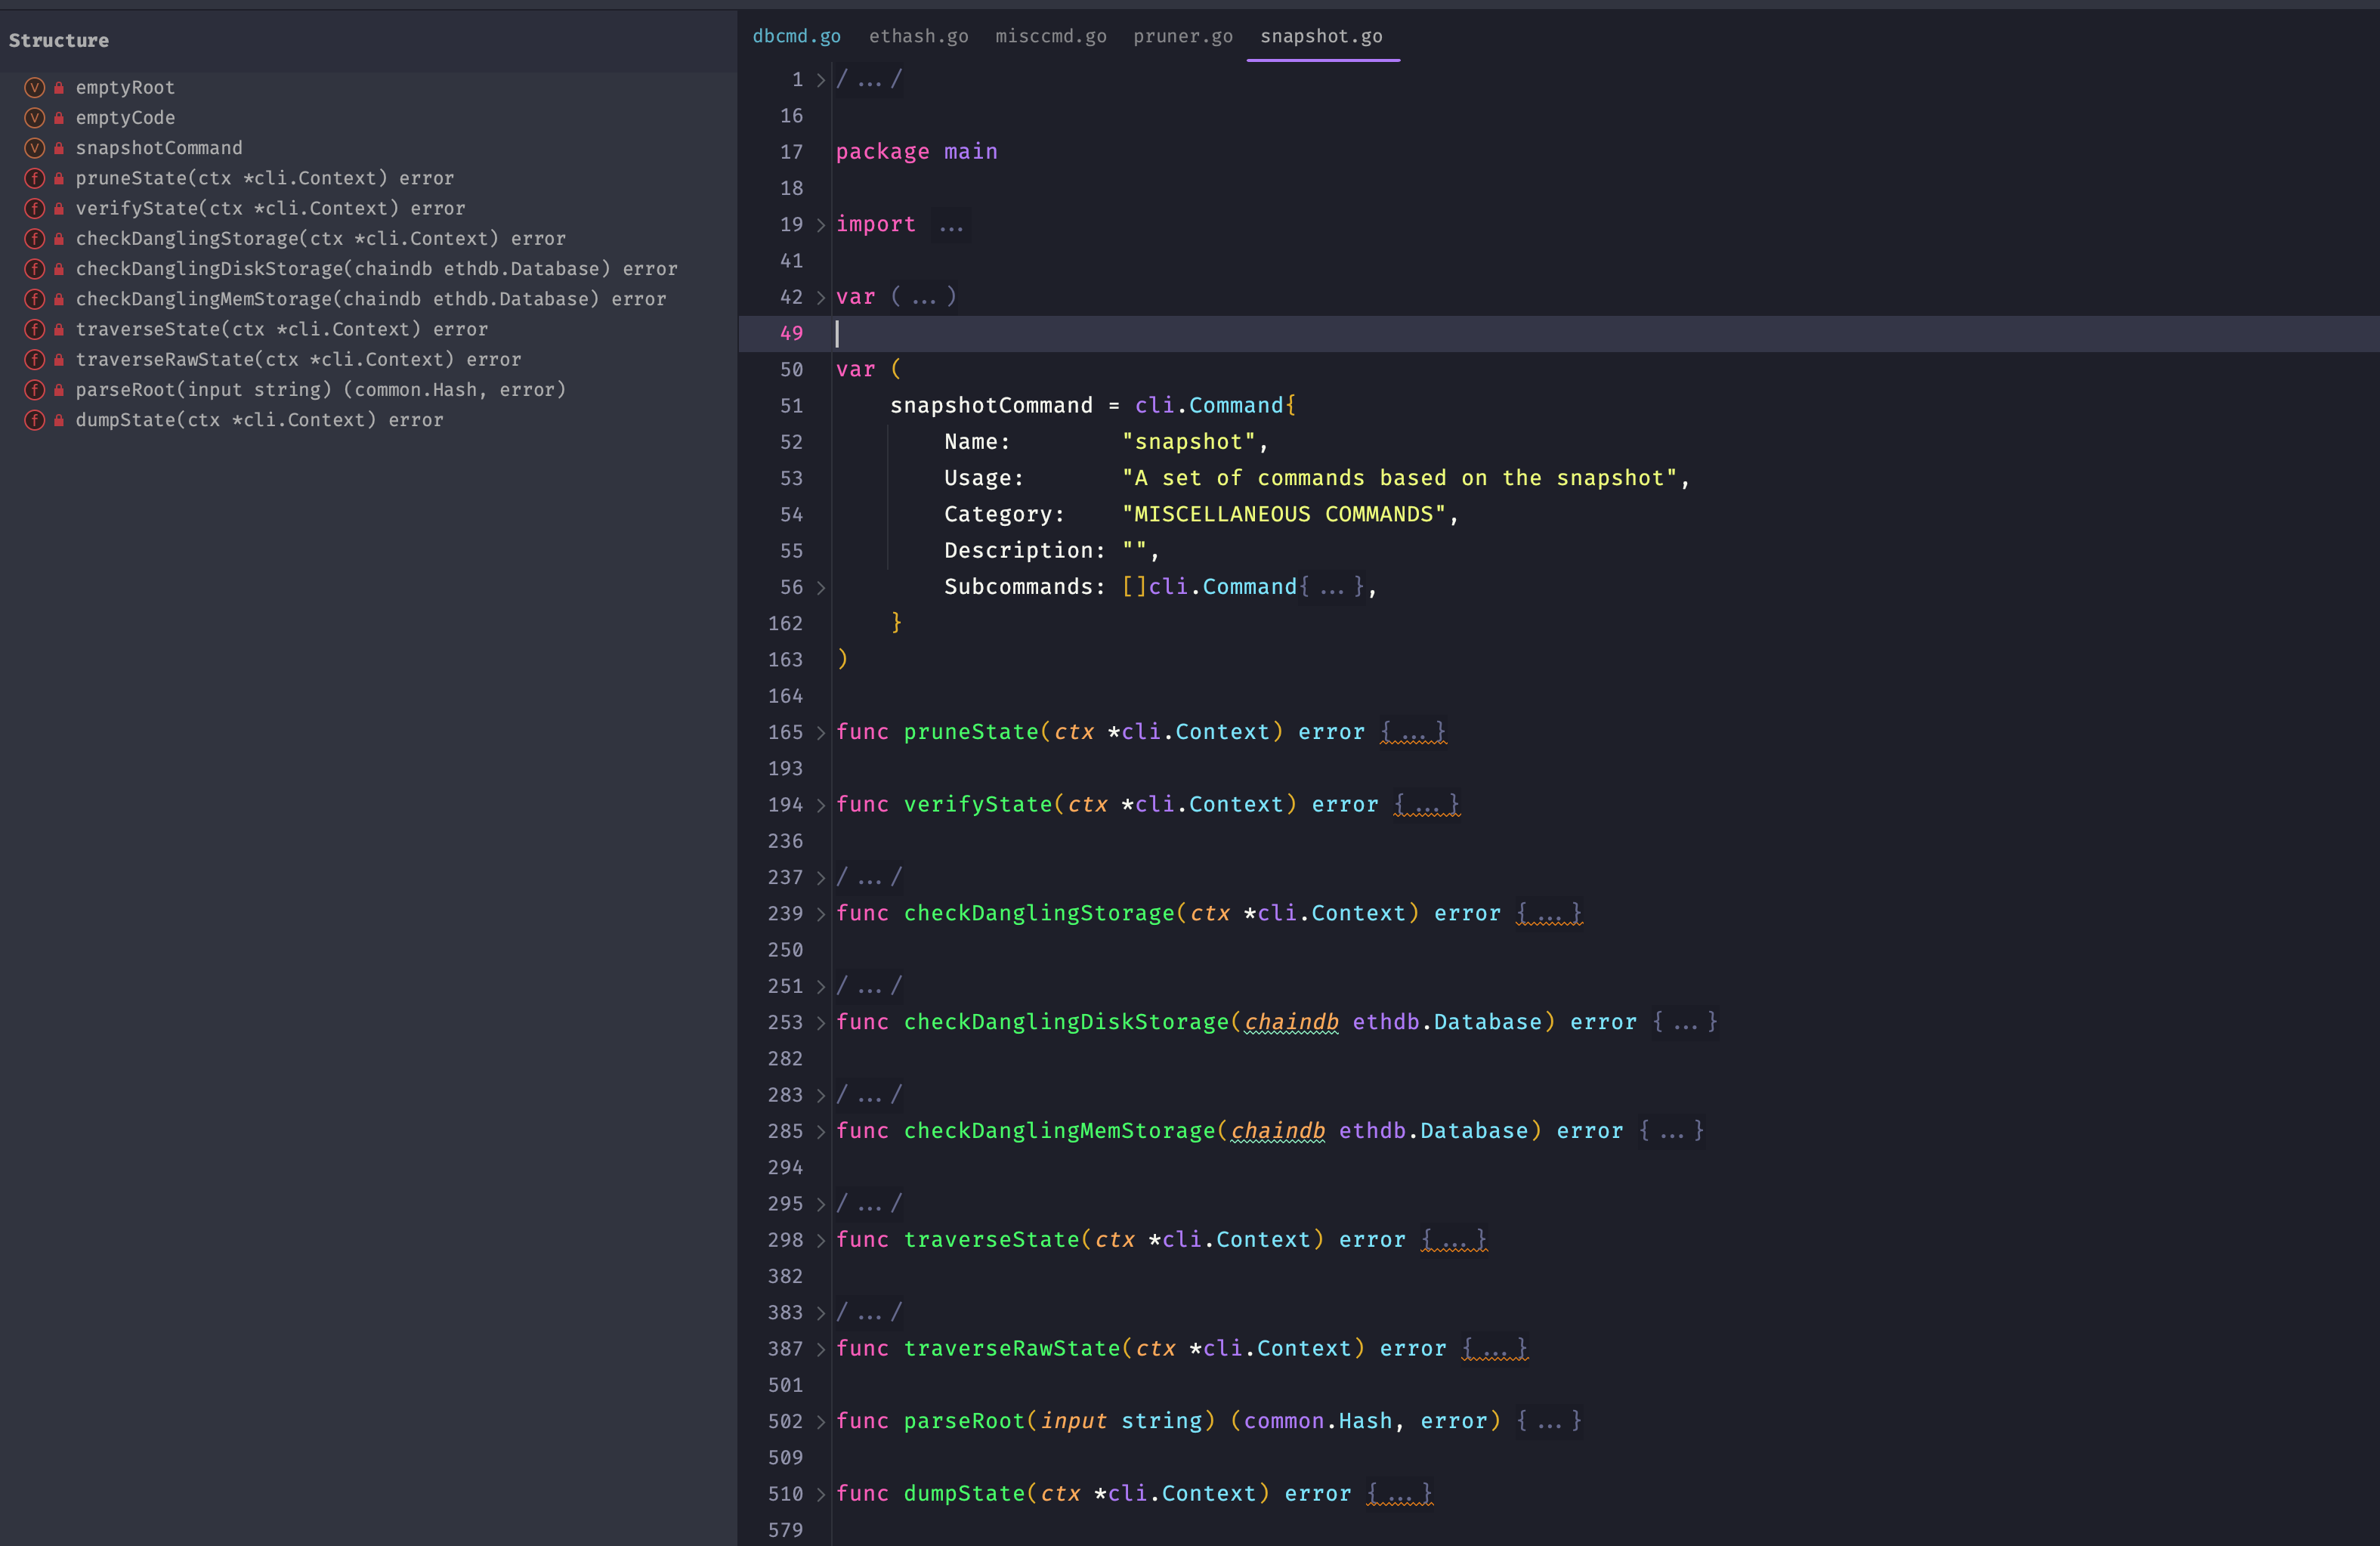Viewport: 2380px width, 1546px height.
Task: Expand the folded var block at line 42
Action: tap(821, 297)
